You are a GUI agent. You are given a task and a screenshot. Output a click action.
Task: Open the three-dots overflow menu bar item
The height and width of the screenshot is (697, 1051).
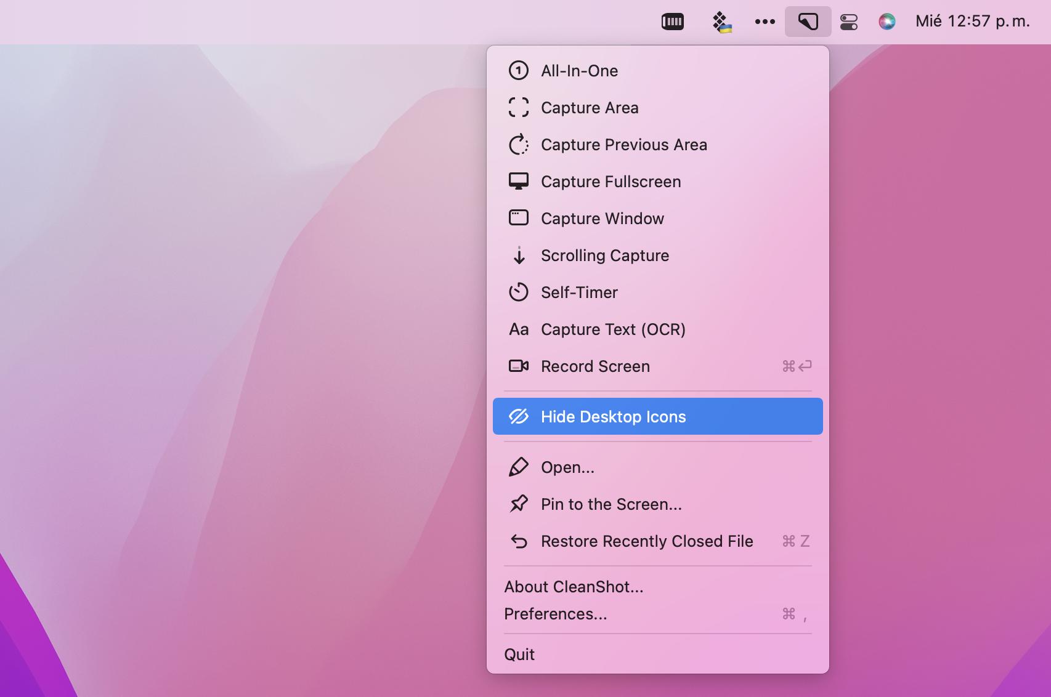pyautogui.click(x=765, y=22)
